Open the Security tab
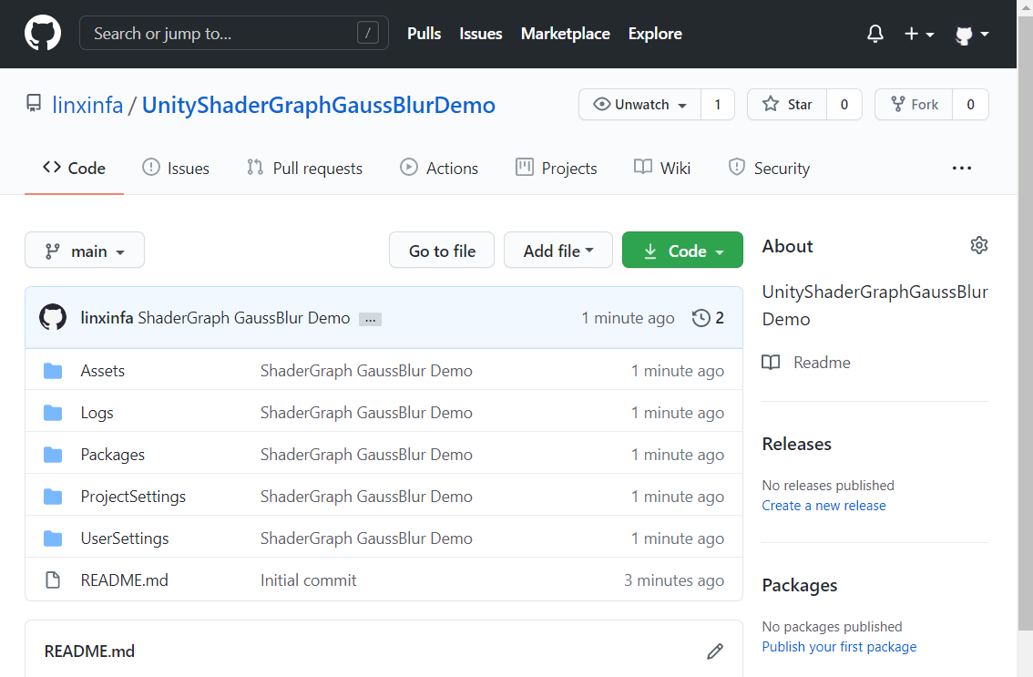 (769, 168)
